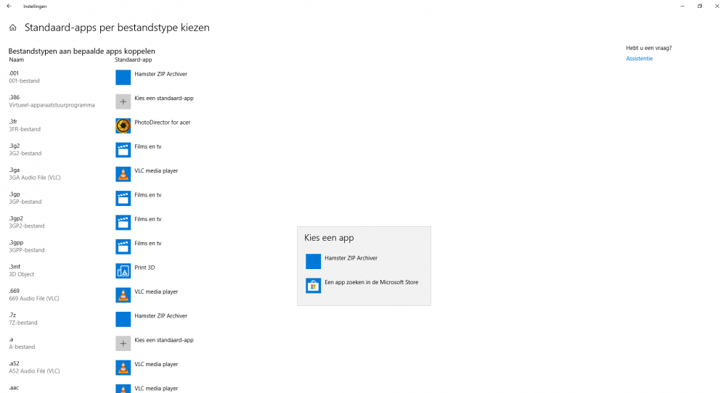Minimize the Instellingen window
This screenshot has height=393, width=726.
coord(682,6)
